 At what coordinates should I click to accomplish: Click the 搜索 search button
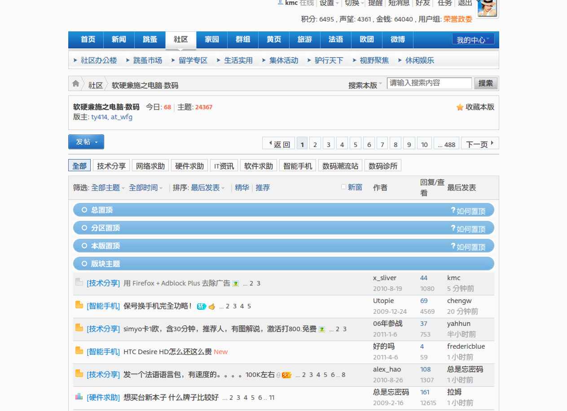(x=485, y=83)
